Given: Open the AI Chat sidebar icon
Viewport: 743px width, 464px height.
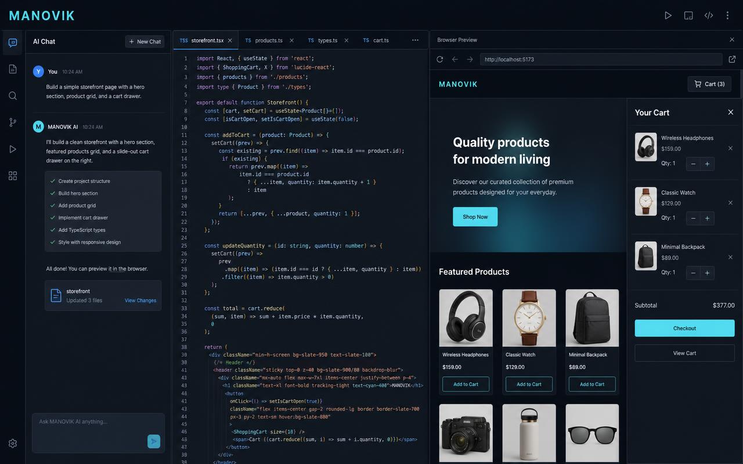Looking at the screenshot, I should (13, 42).
